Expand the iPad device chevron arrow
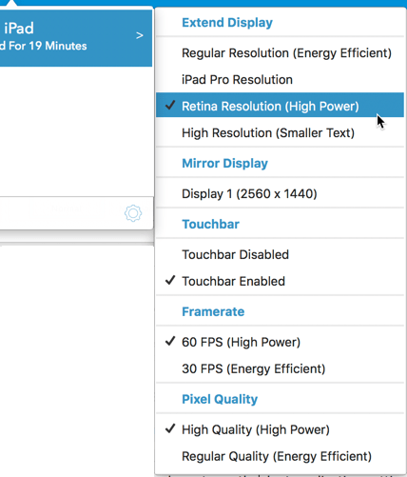 coord(140,35)
